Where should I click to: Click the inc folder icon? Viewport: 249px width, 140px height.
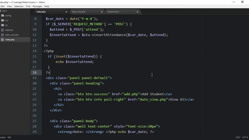tap(3, 20)
